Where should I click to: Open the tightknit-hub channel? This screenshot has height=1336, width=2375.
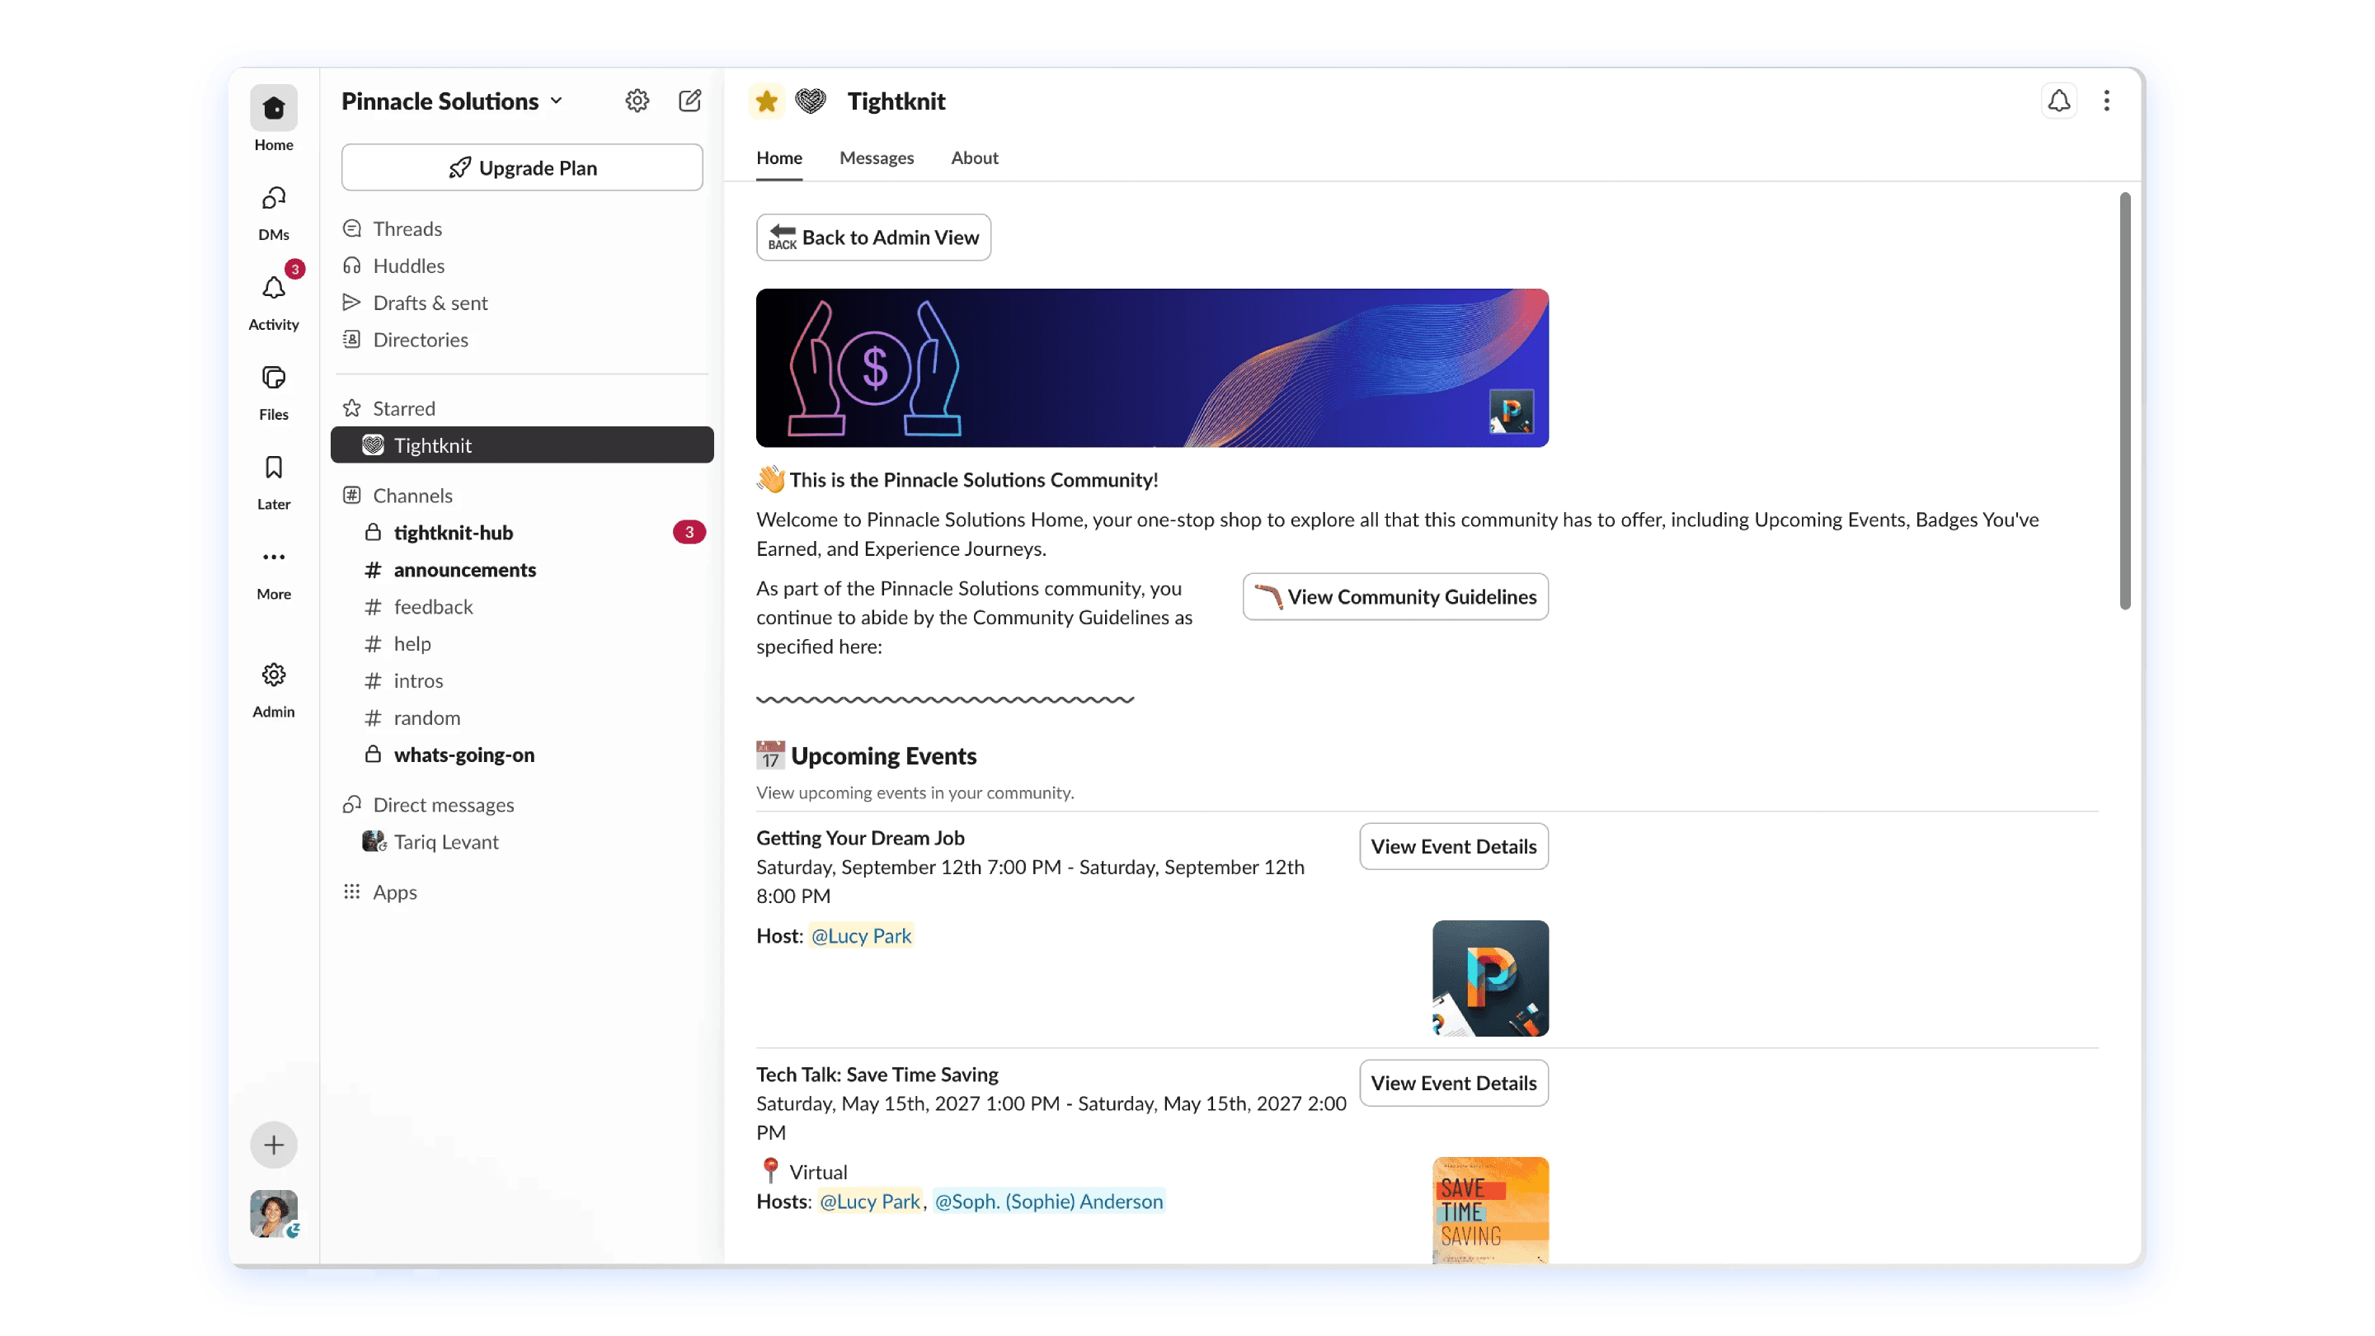[x=453, y=532]
